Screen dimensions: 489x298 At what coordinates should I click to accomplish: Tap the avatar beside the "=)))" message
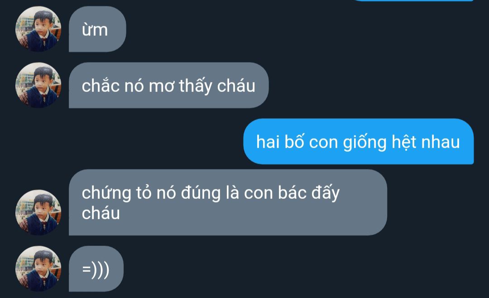pos(38,269)
